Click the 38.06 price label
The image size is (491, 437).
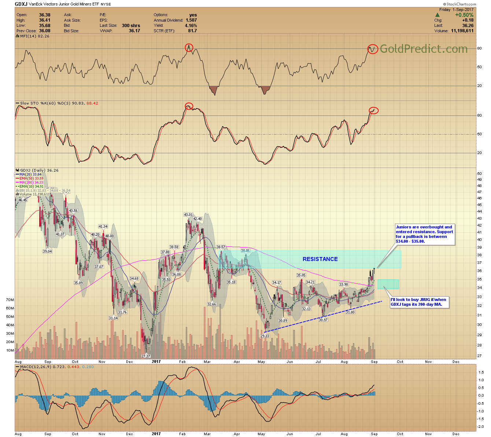tap(245, 251)
